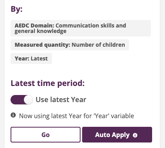Click the info icon inside Auto Apply button
Viewport: 165px width, 148px height.
pos(135,135)
